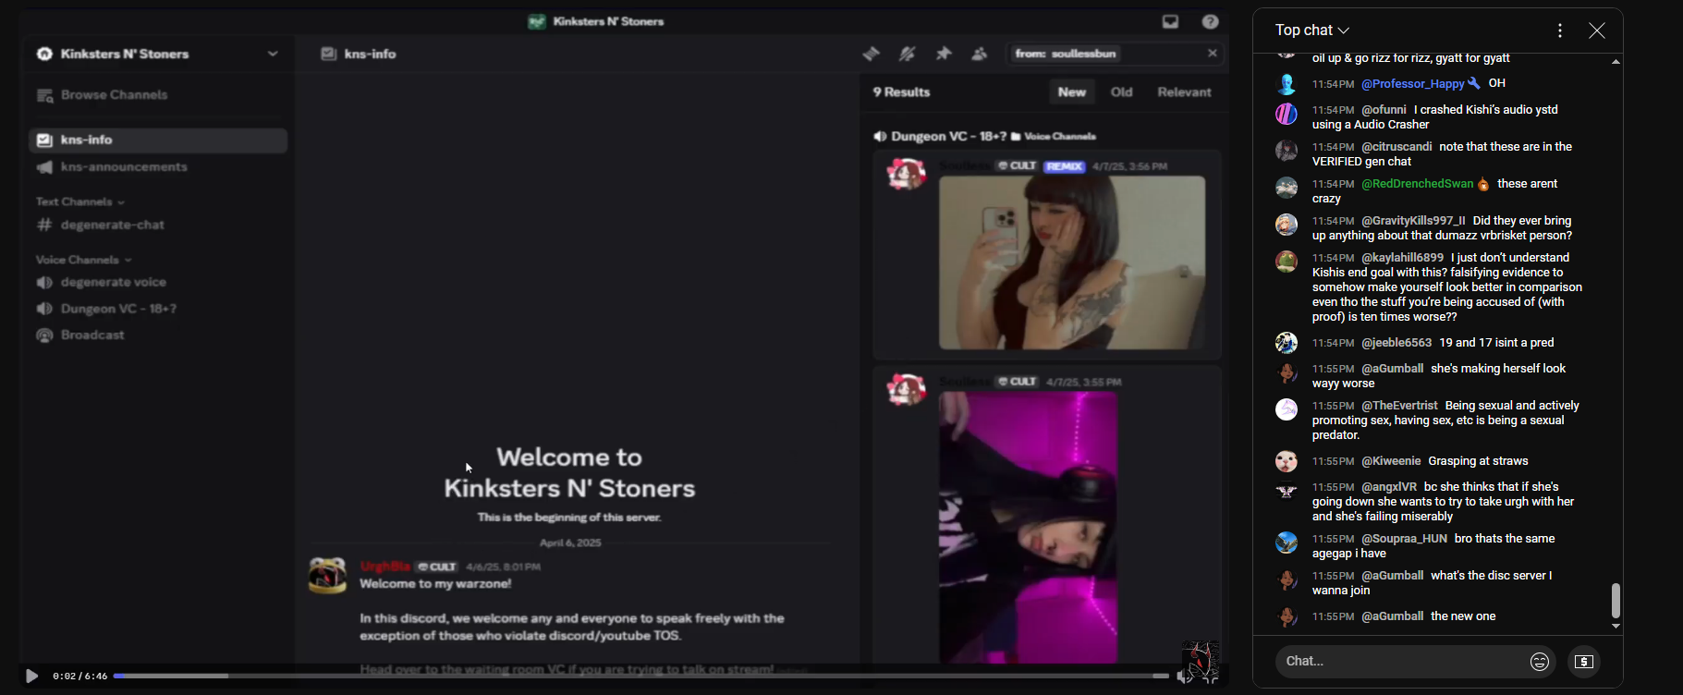Click @Professor_Happy's avatar in chat

point(1287,84)
